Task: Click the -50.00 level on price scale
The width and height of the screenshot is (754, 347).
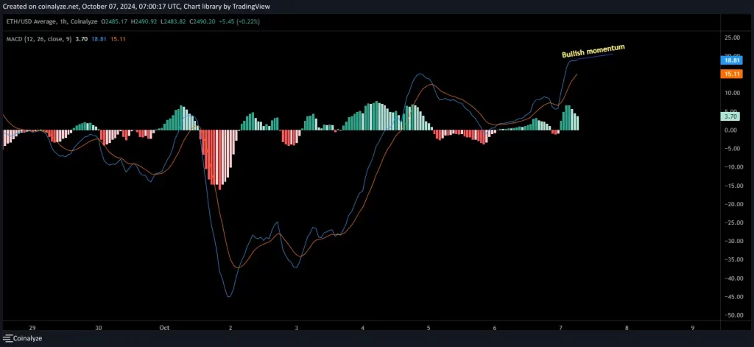Action: 731,315
